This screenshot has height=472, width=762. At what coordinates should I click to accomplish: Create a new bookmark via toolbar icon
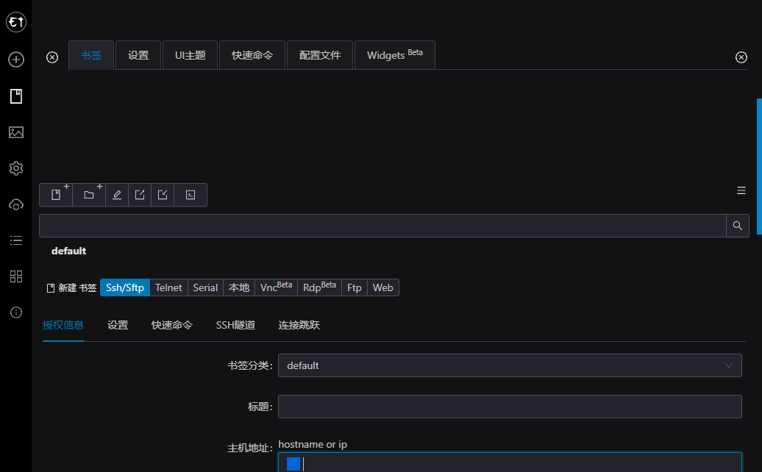click(56, 195)
